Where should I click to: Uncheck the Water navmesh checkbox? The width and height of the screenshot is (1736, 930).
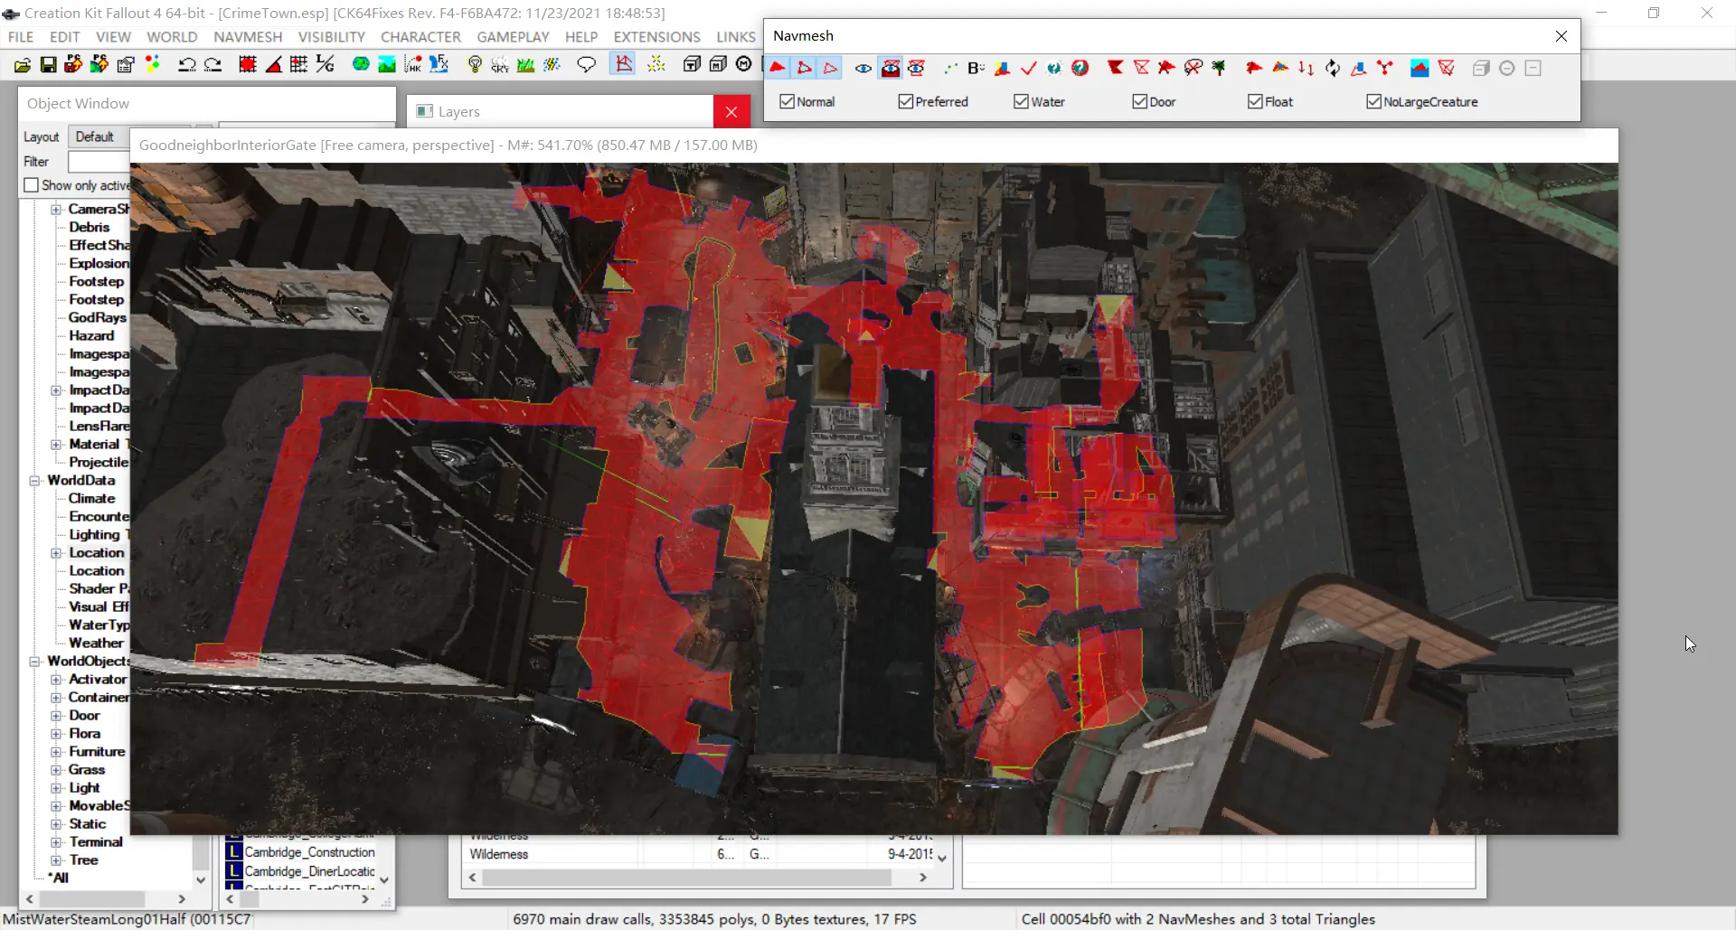[x=1021, y=101]
